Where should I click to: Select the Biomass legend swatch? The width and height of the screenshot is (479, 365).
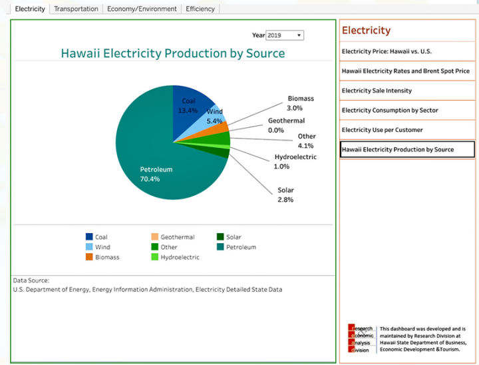click(89, 257)
